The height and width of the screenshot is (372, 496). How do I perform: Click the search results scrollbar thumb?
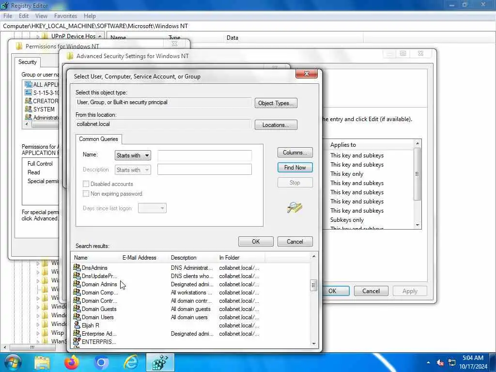coord(313,285)
